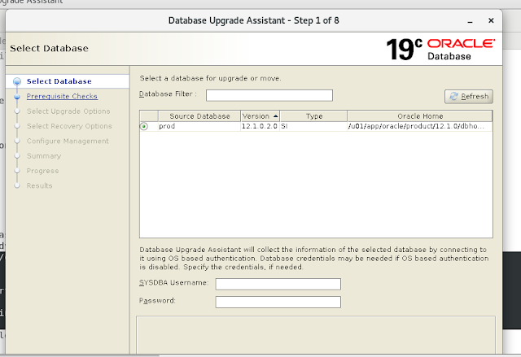This screenshot has width=521, height=357.
Task: Click the Refresh button
Action: (x=469, y=97)
